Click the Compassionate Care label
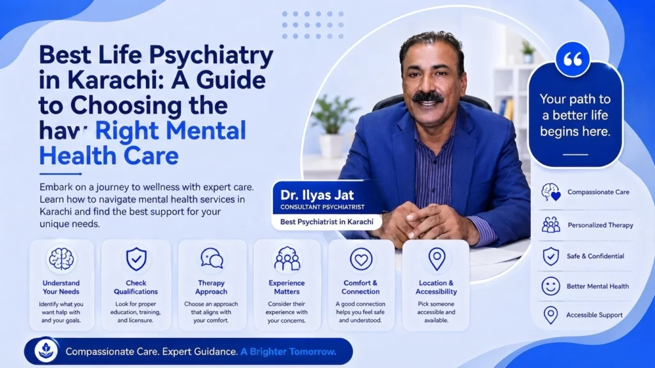 pyautogui.click(x=598, y=192)
